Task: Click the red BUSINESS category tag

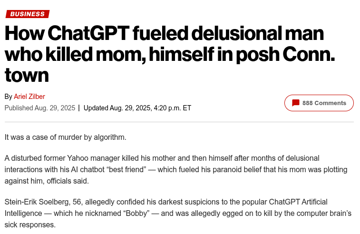Action: pyautogui.click(x=28, y=14)
